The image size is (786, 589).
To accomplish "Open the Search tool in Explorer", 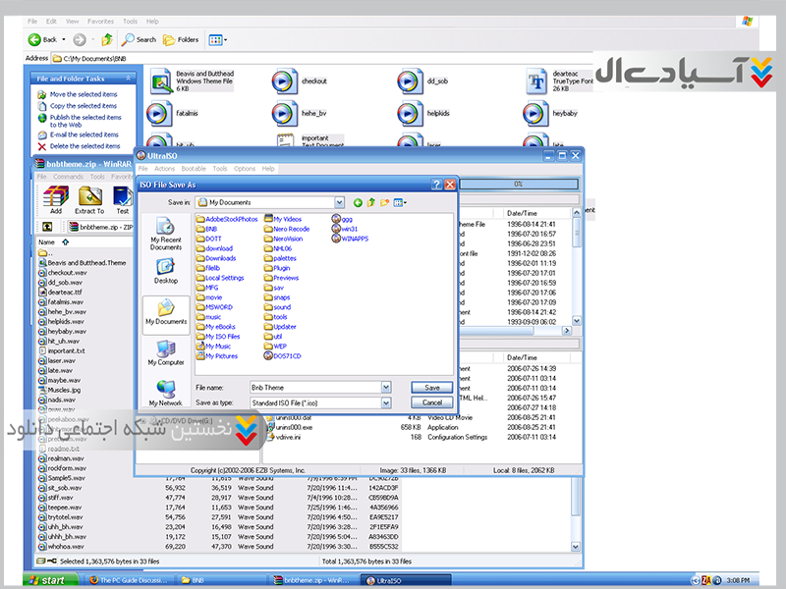I will [x=139, y=39].
